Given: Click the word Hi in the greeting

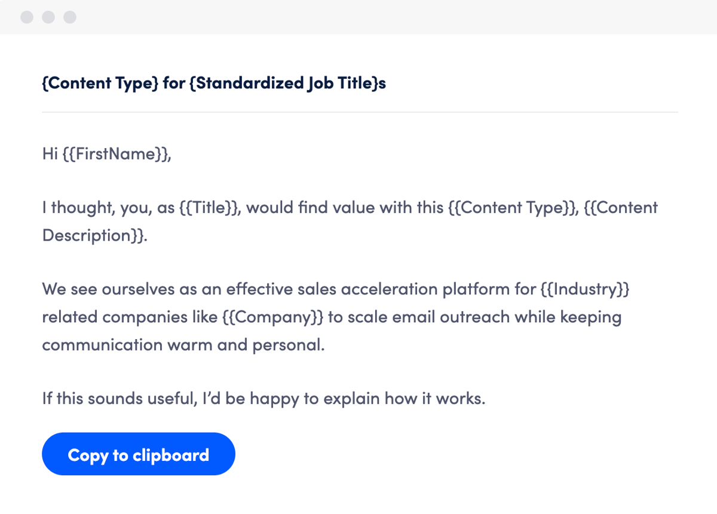Looking at the screenshot, I should pos(50,154).
